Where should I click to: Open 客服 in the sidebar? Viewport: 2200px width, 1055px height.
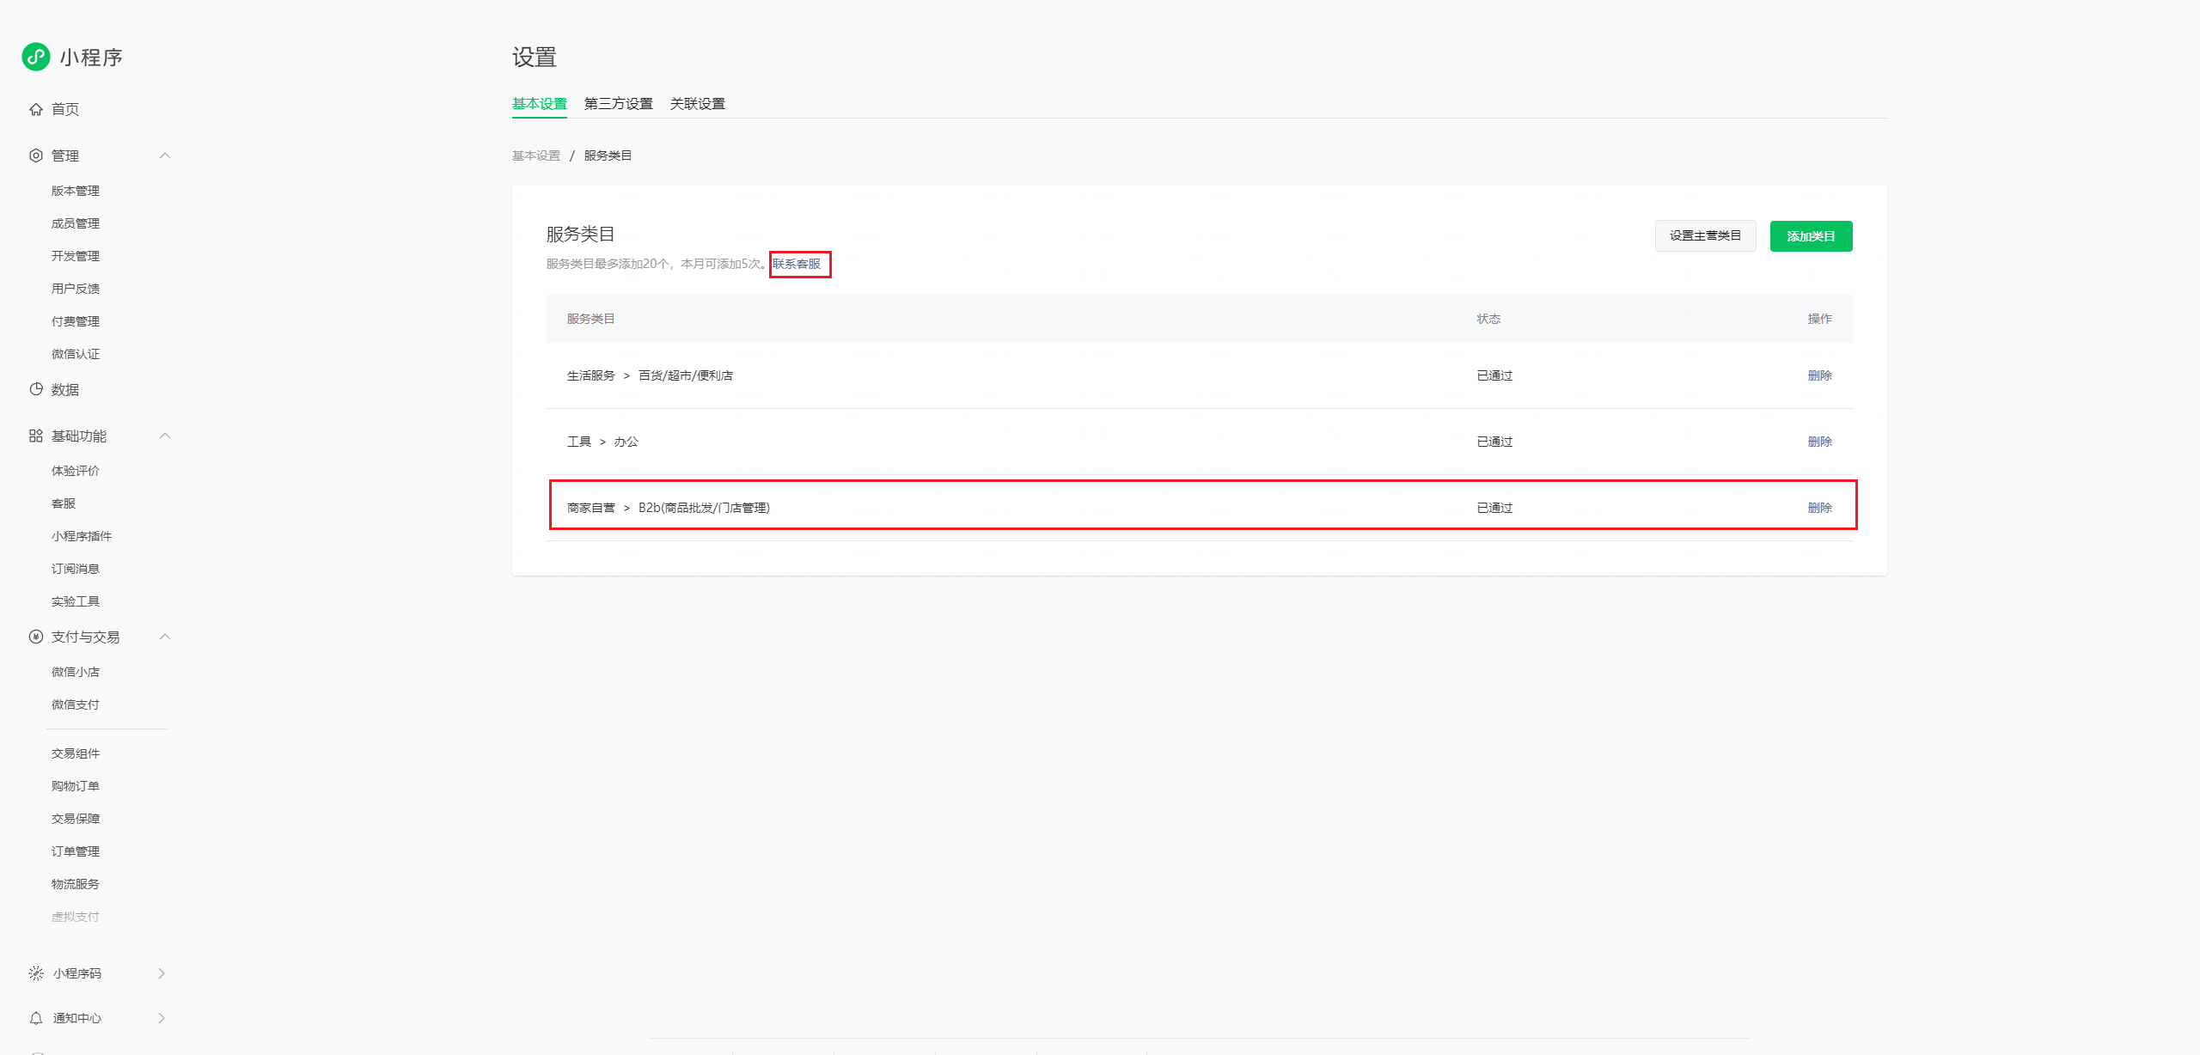(64, 503)
